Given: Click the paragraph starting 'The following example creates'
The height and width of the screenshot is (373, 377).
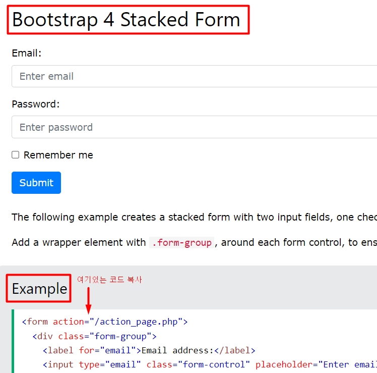Looking at the screenshot, I should [x=194, y=217].
